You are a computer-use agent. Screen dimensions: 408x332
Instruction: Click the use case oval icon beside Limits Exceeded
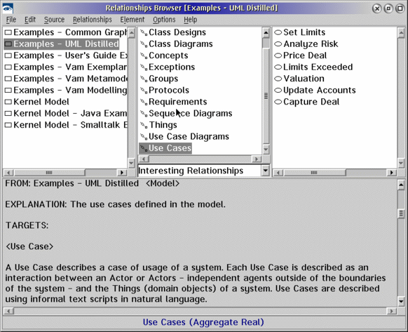pos(278,67)
